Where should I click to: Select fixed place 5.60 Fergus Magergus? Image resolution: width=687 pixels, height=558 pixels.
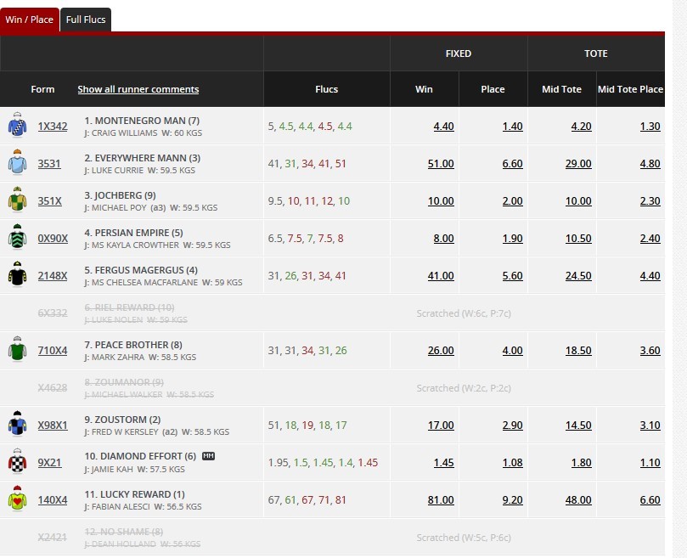pyautogui.click(x=512, y=276)
